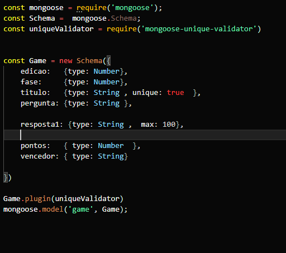286x253 pixels.
Task: Click the Number type on pontos line
Action: (111, 146)
